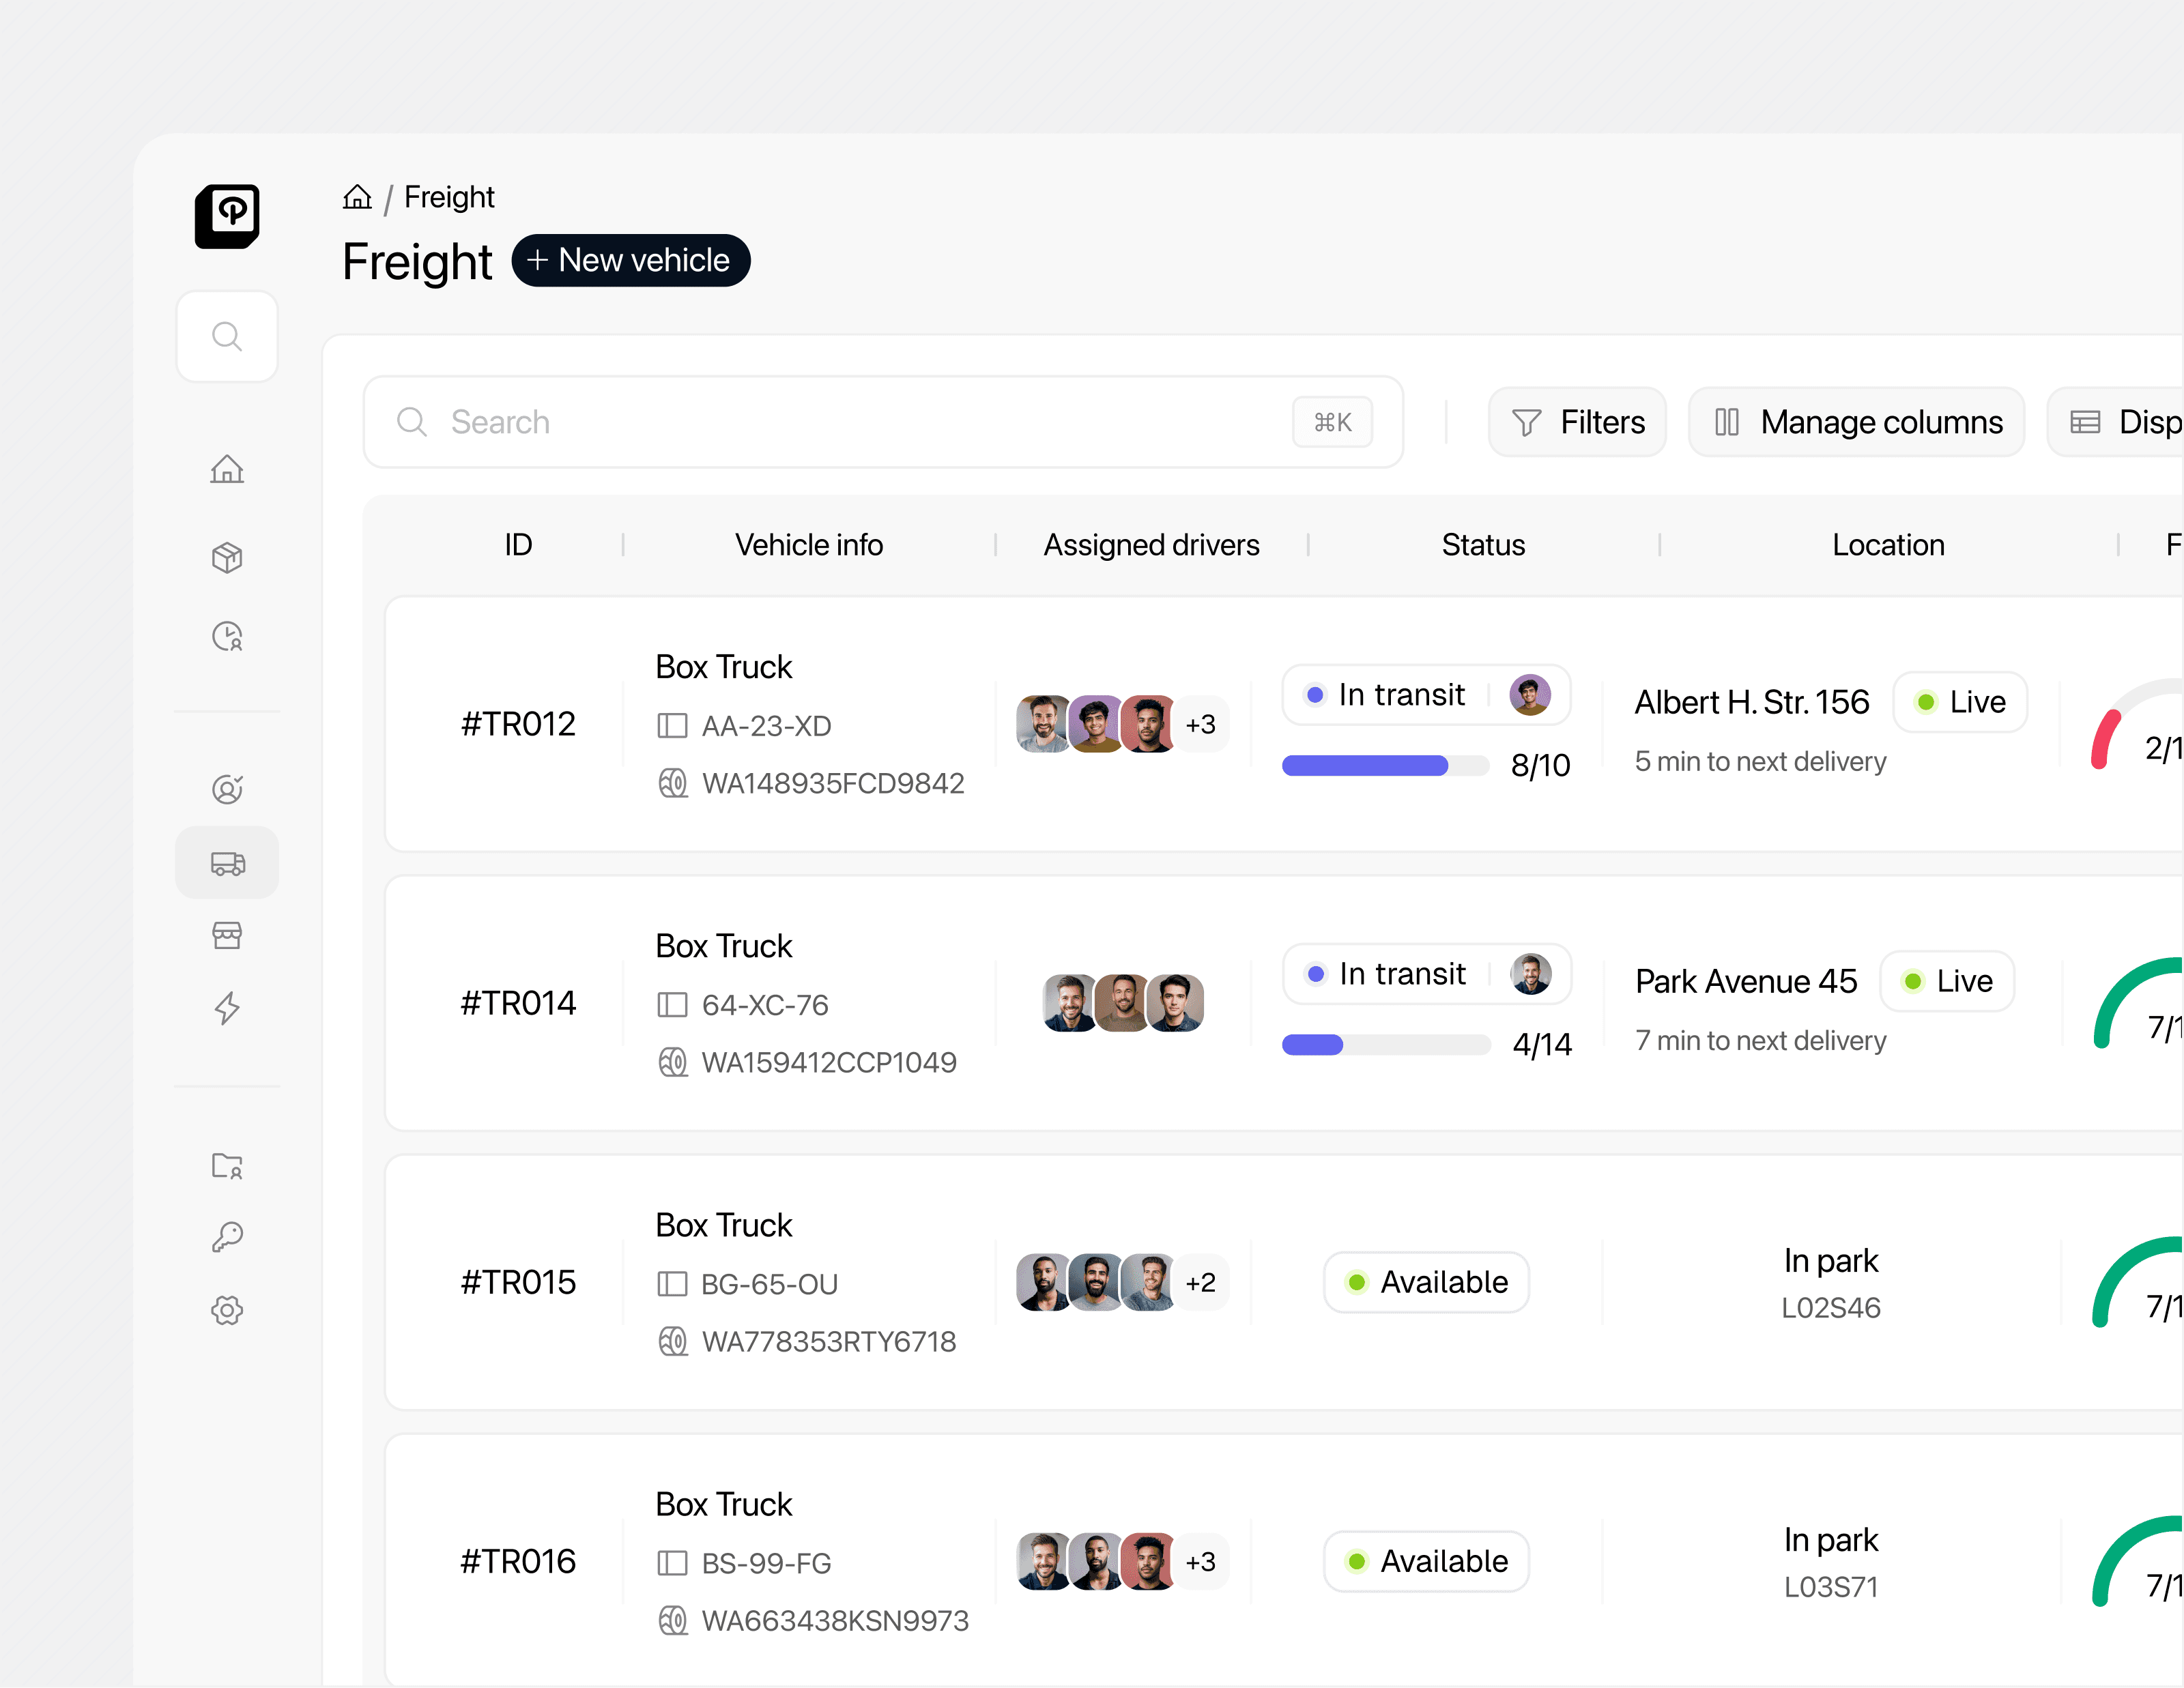Open the settings gear sidebar icon

pos(227,1309)
